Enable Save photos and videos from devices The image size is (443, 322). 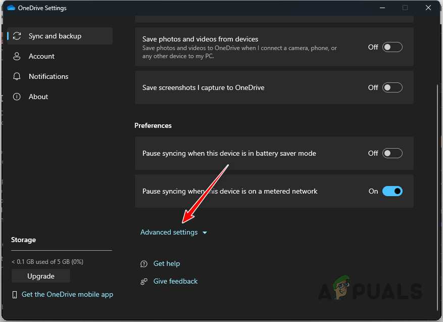pyautogui.click(x=392, y=47)
